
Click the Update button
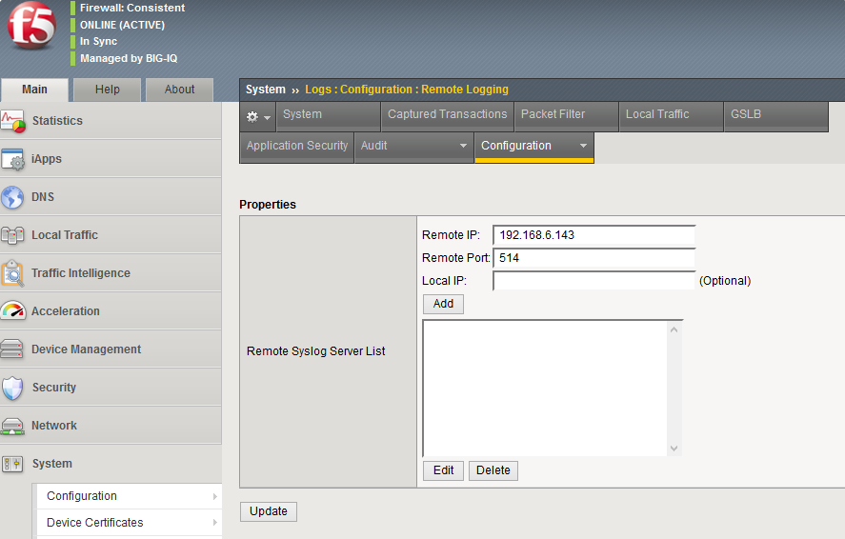269,511
